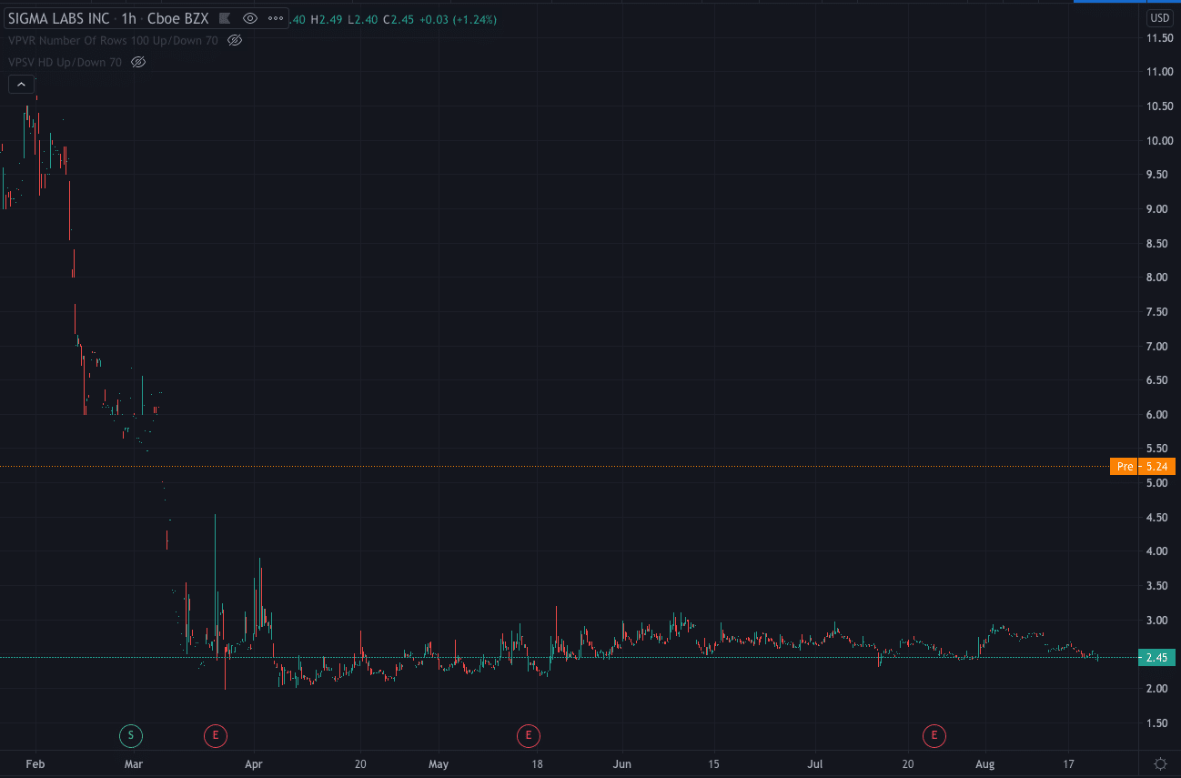Click the SIGMA LABS INC symbol title
Image resolution: width=1181 pixels, height=778 pixels.
[59, 17]
